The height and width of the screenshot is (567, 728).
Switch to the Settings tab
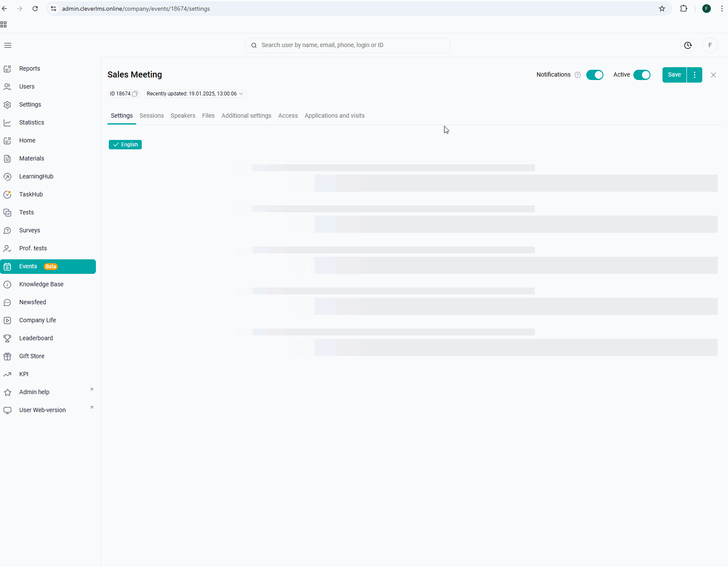pyautogui.click(x=122, y=116)
